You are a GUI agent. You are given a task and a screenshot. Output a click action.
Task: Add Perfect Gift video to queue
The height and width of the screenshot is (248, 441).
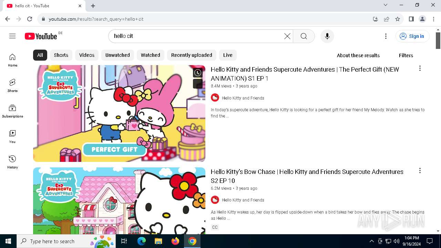pyautogui.click(x=197, y=84)
